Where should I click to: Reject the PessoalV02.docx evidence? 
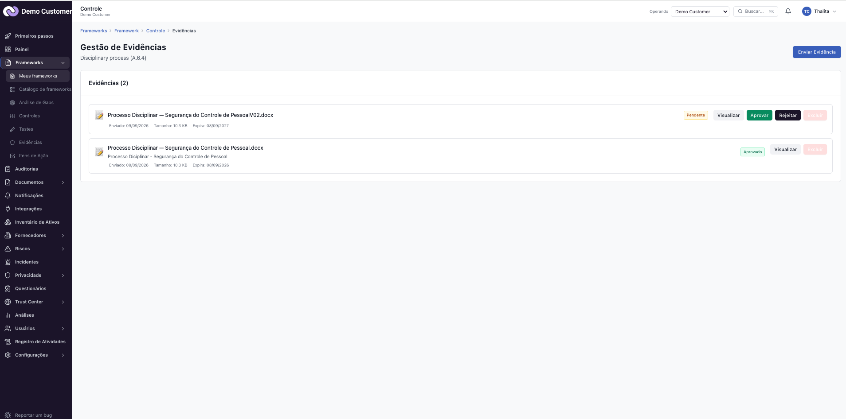click(788, 115)
